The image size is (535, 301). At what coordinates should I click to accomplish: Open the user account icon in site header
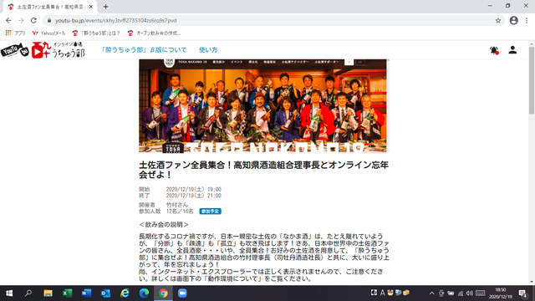point(512,50)
